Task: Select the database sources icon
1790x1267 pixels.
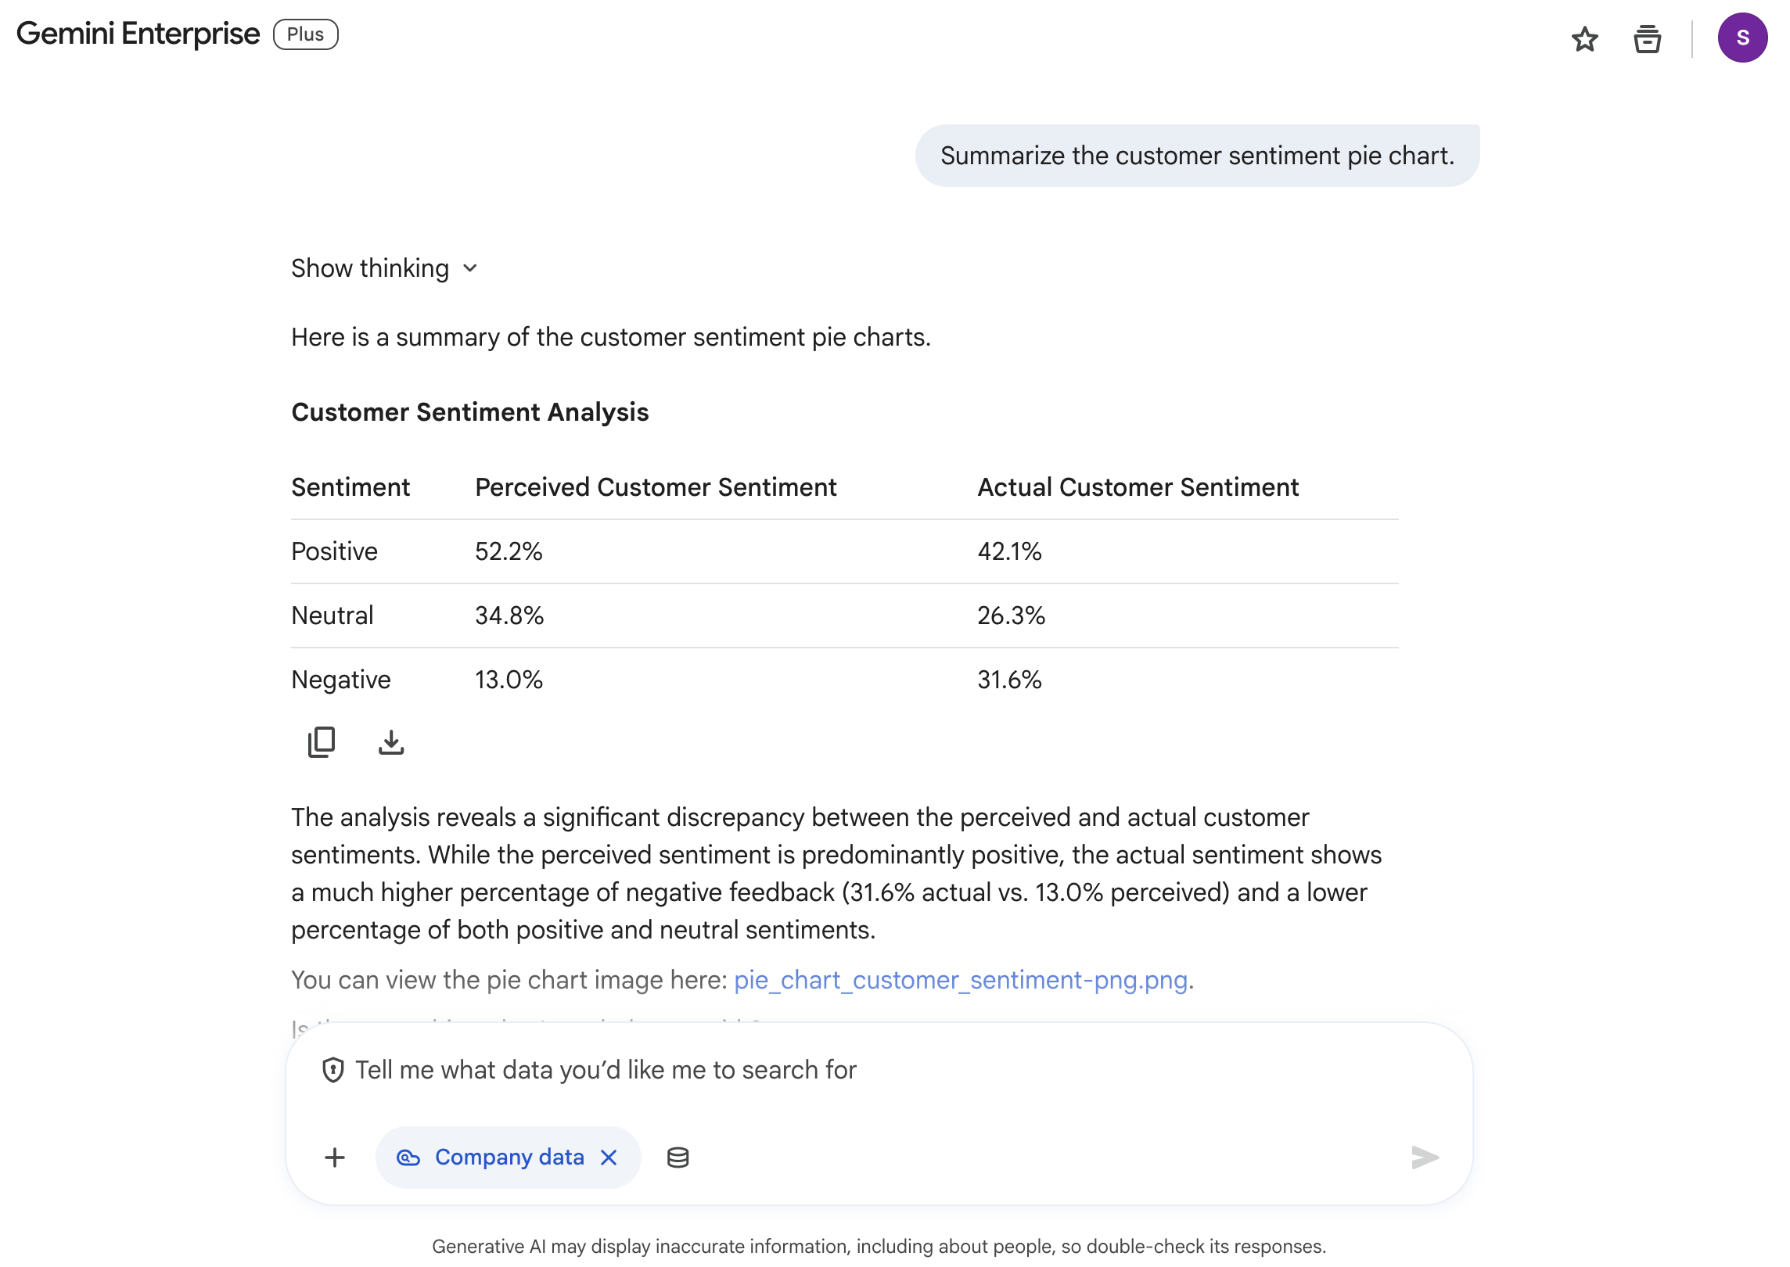Action: (676, 1157)
